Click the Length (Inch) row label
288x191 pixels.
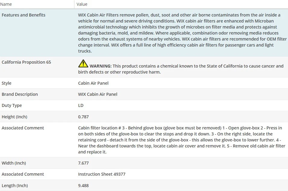coord(15,186)
